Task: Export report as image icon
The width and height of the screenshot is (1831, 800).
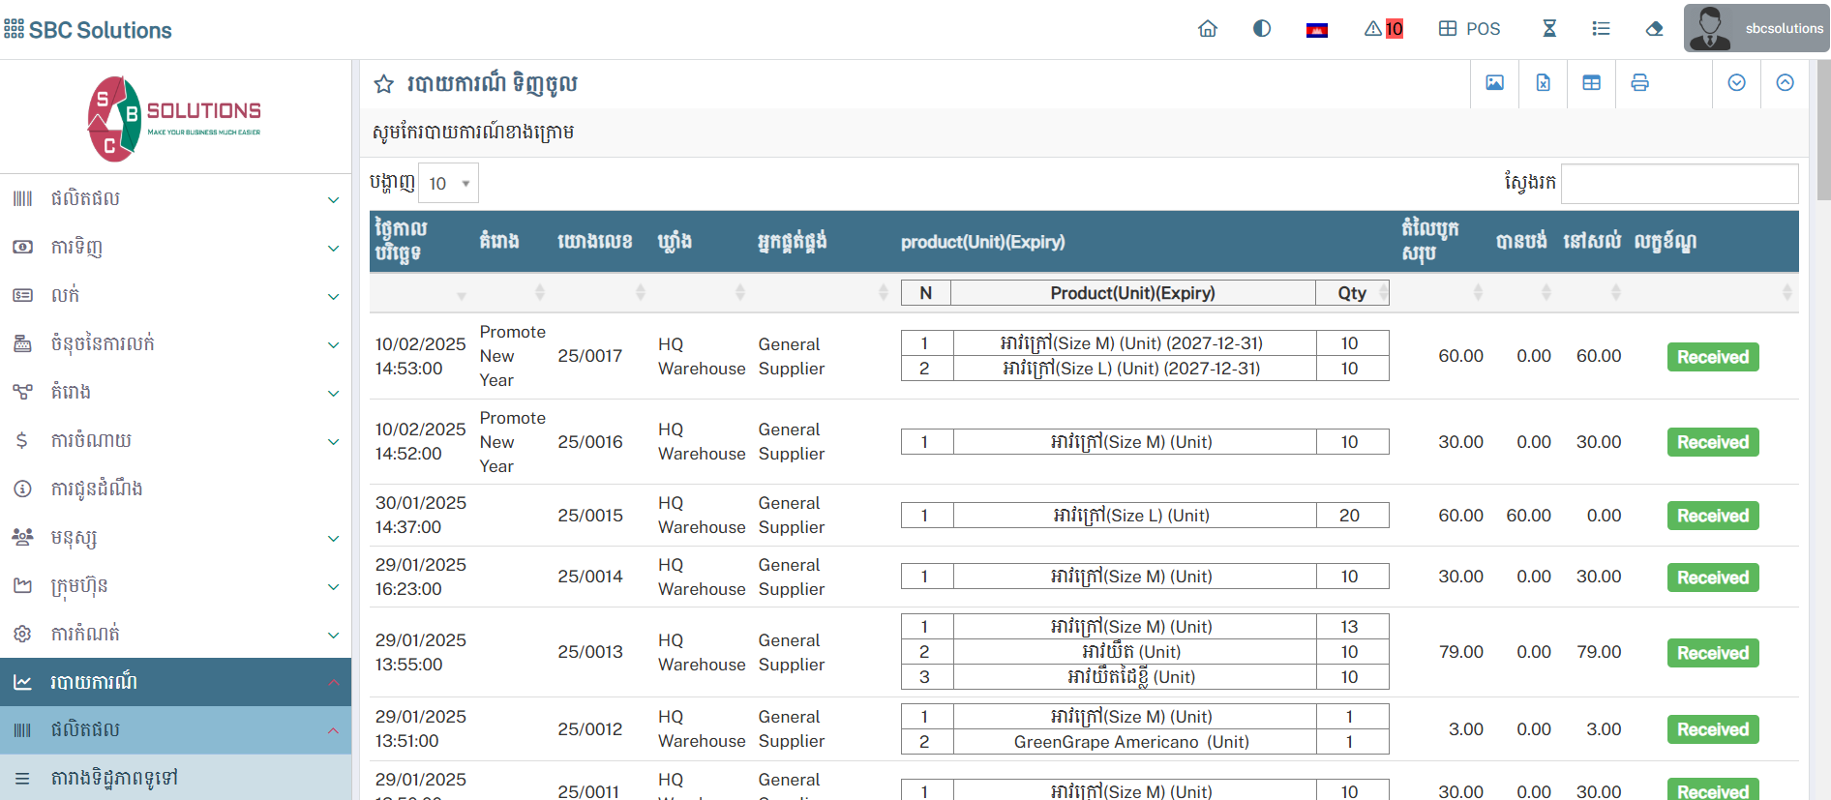Action: 1494,83
